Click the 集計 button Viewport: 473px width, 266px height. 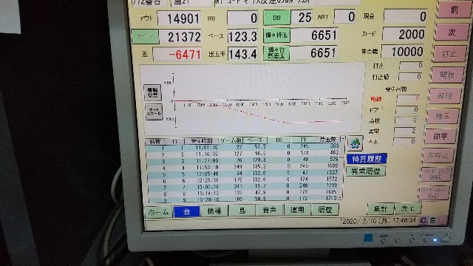pyautogui.click(x=381, y=208)
